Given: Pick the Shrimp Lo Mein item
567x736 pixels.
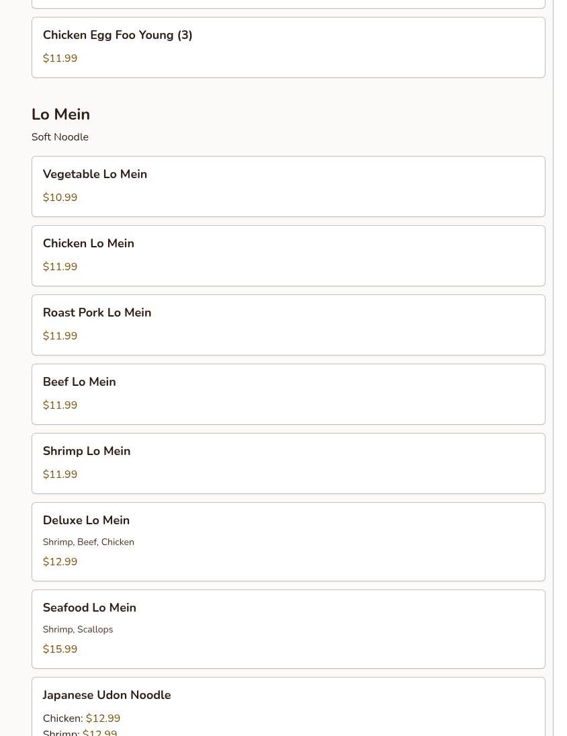Looking at the screenshot, I should [x=87, y=451].
